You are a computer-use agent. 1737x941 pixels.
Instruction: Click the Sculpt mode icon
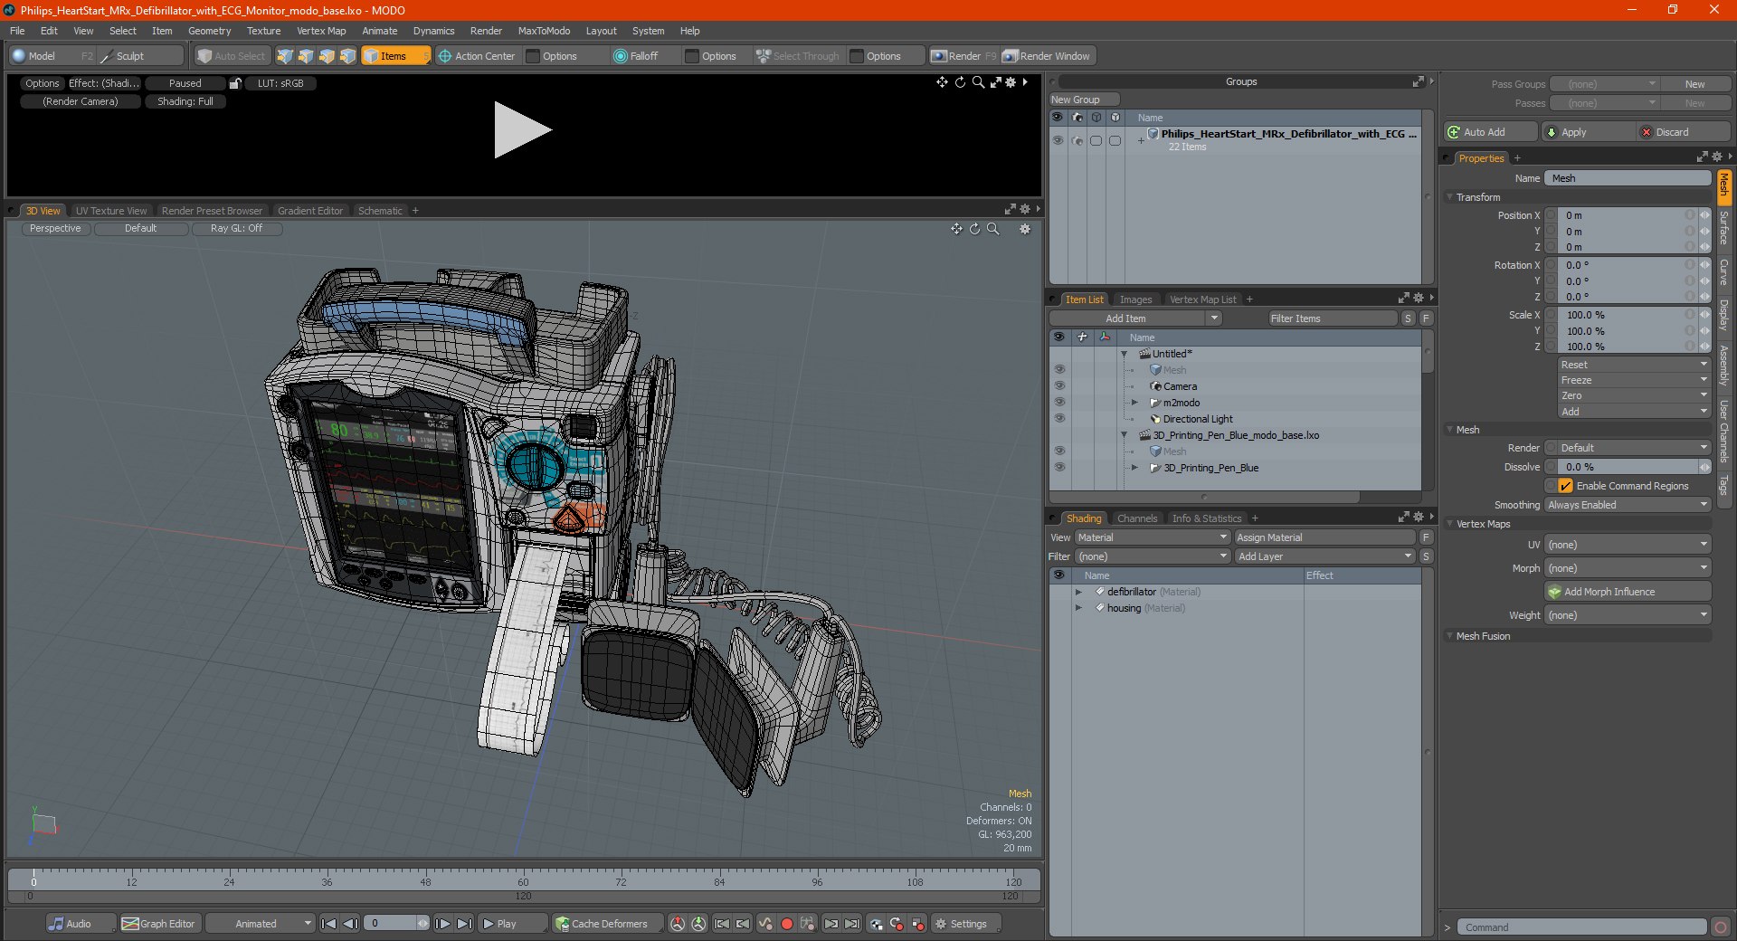click(106, 56)
